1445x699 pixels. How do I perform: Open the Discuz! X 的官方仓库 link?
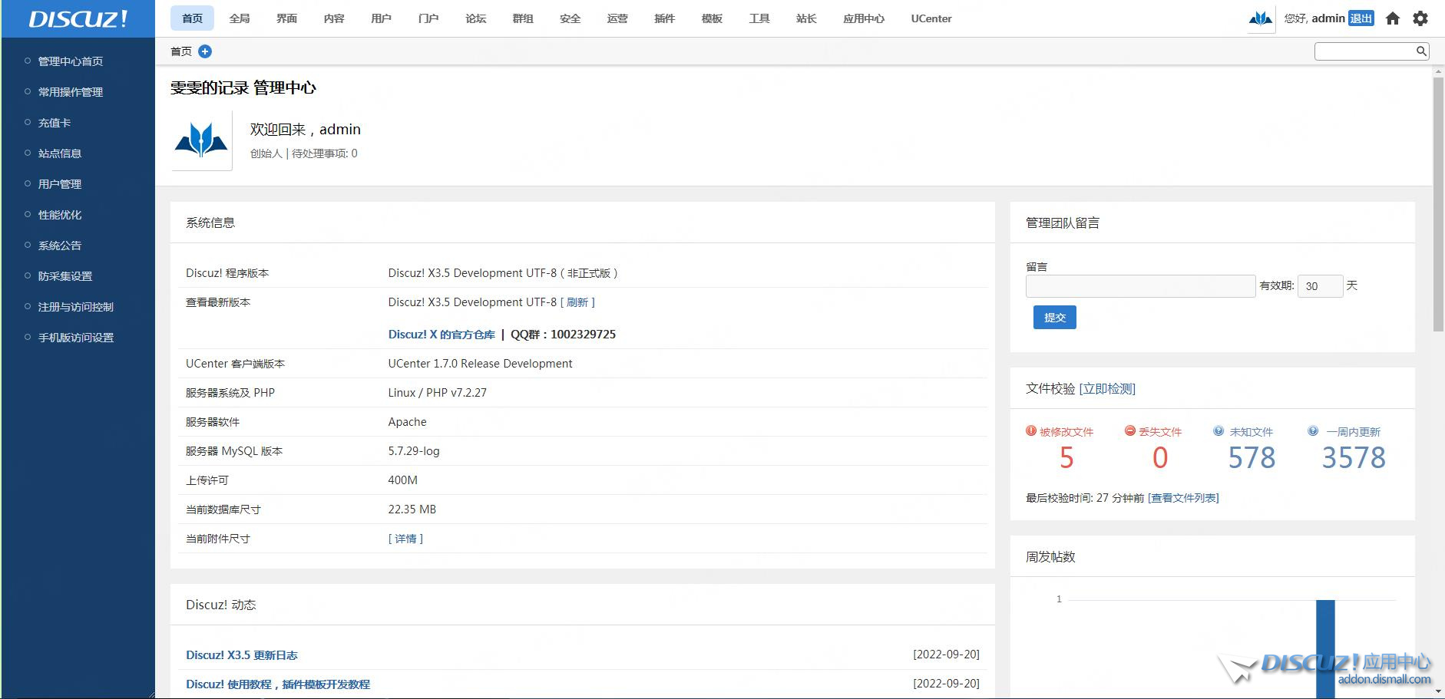click(441, 335)
